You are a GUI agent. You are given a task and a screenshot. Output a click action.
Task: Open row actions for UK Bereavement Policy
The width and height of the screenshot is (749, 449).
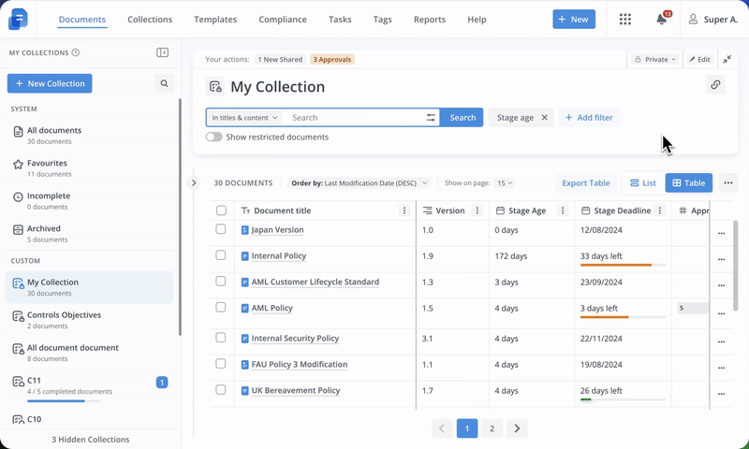coord(721,394)
